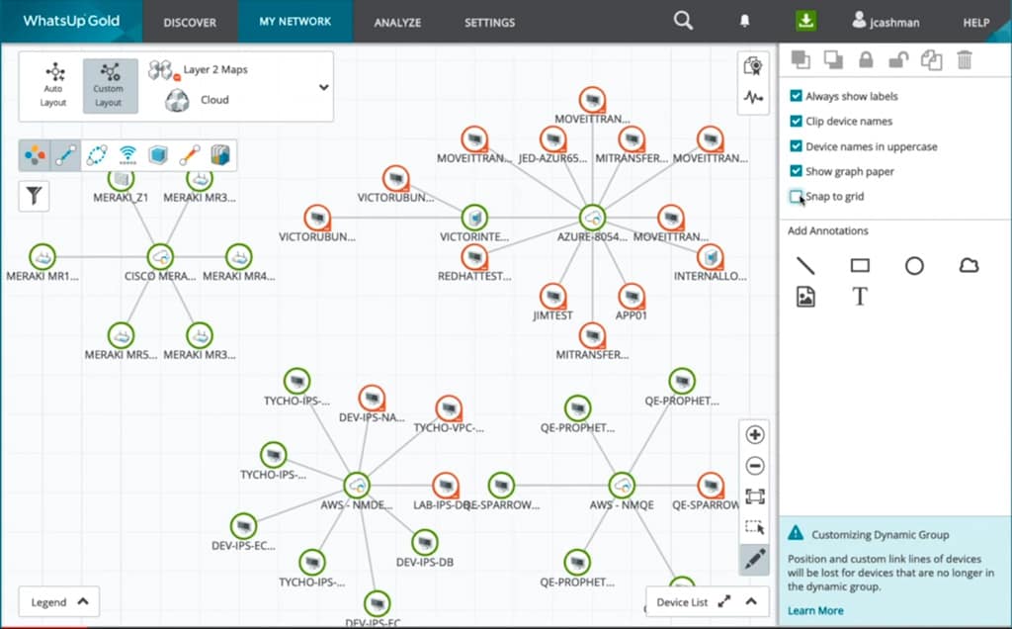Select the CISCO MERA hub node
The height and width of the screenshot is (629, 1012).
[x=159, y=256]
